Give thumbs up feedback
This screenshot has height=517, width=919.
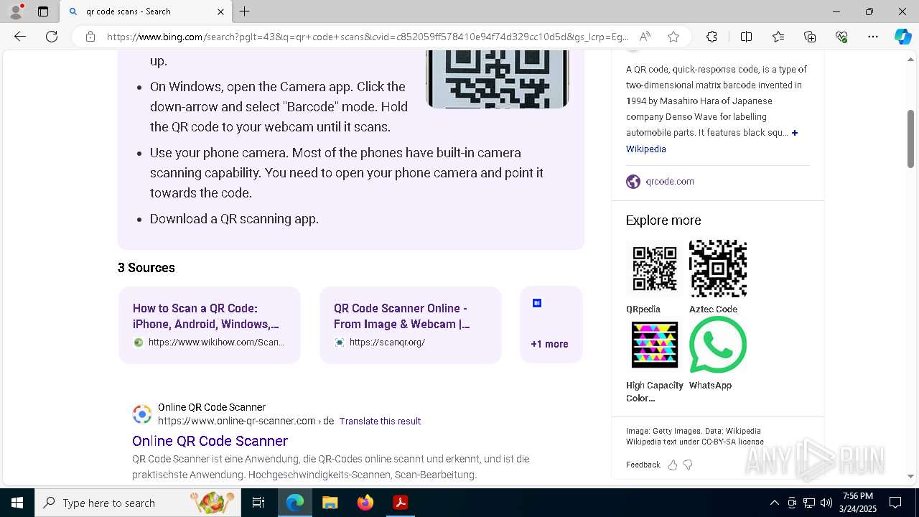pos(673,465)
